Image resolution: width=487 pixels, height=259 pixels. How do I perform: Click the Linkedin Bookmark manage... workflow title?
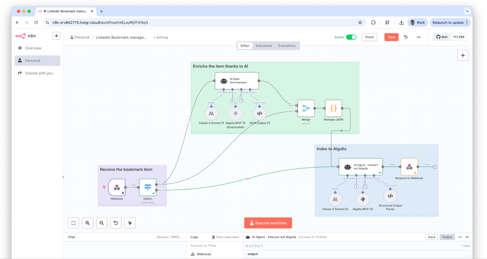click(x=121, y=37)
